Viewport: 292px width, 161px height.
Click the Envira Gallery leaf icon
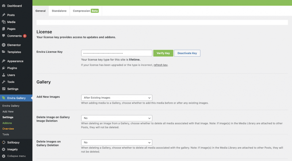(x=3, y=98)
